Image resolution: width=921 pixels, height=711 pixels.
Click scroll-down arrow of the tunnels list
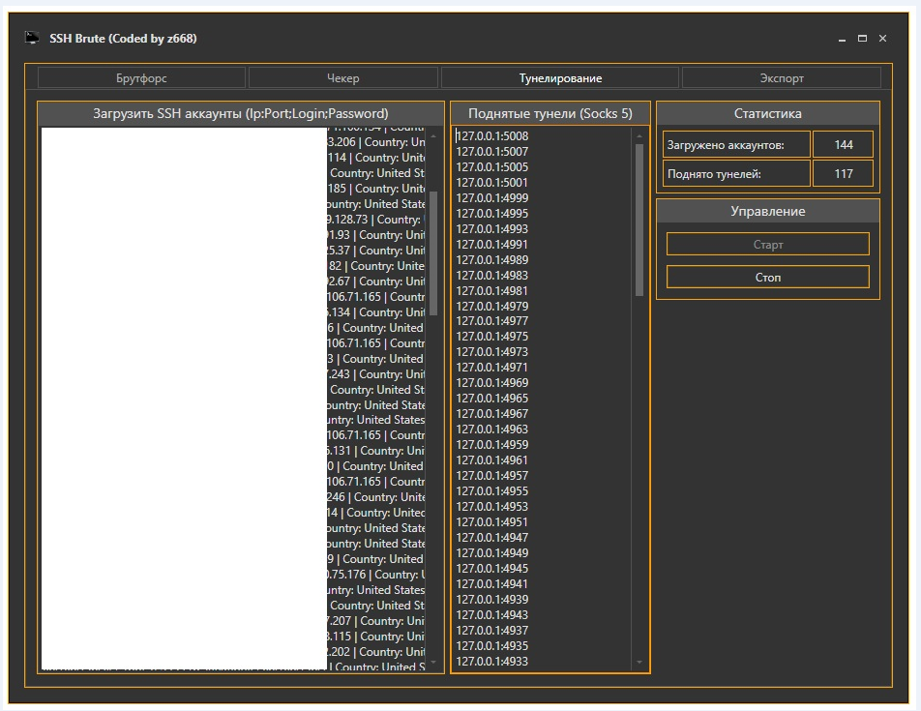(639, 663)
